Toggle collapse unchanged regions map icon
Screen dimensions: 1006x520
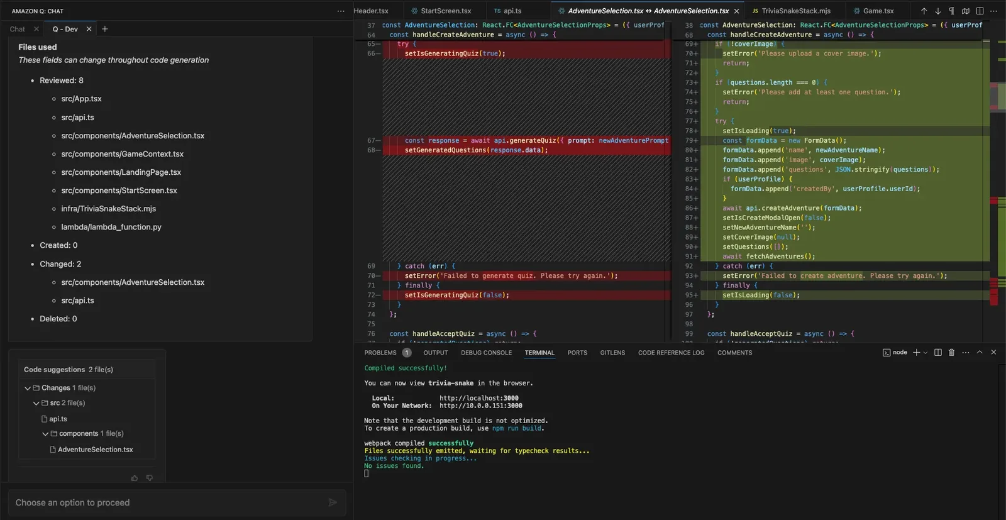pos(966,11)
